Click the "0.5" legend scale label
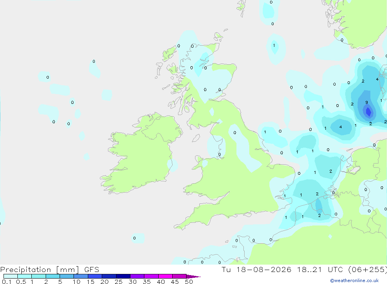The width and height of the screenshot is (387, 284). (21, 282)
